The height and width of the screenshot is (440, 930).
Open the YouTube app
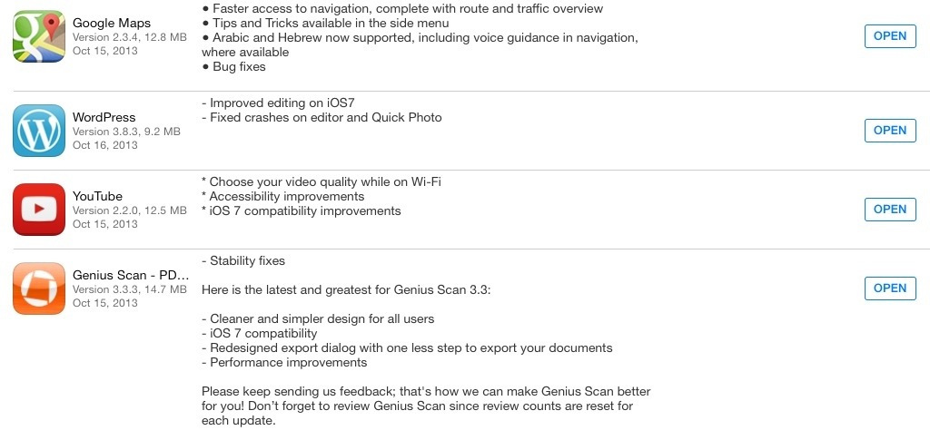click(x=890, y=210)
